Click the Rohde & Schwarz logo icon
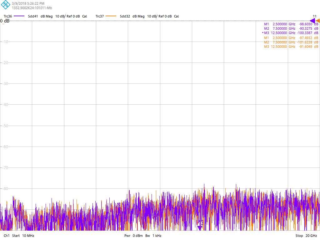The width and height of the screenshot is (320, 240). tap(5, 5)
